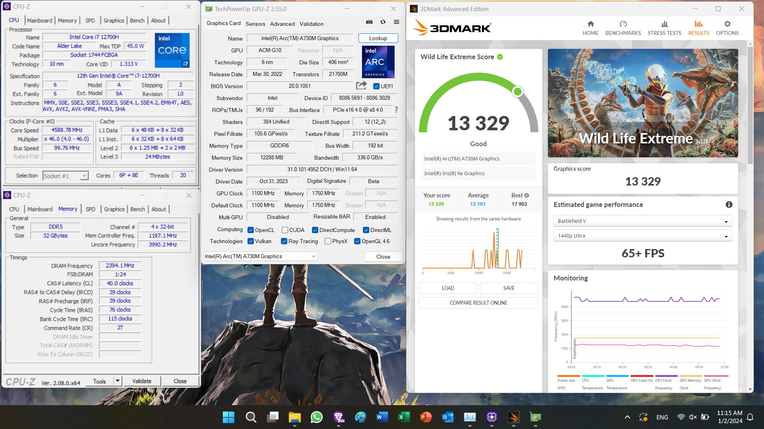Viewport: 764px width, 429px height.
Task: Switch to Mainboard tab in top CPU-Z
Action: (x=39, y=20)
